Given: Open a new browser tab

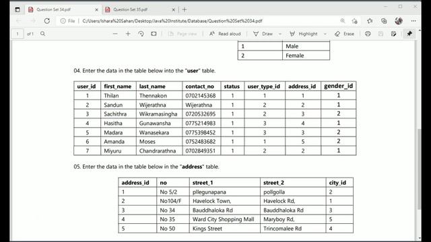Looking at the screenshot, I should (x=185, y=9).
